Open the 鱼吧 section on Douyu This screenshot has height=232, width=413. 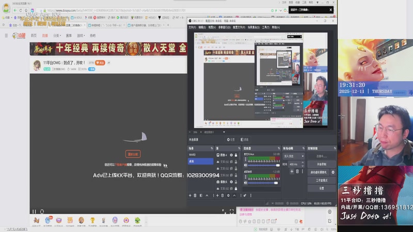(x=92, y=36)
